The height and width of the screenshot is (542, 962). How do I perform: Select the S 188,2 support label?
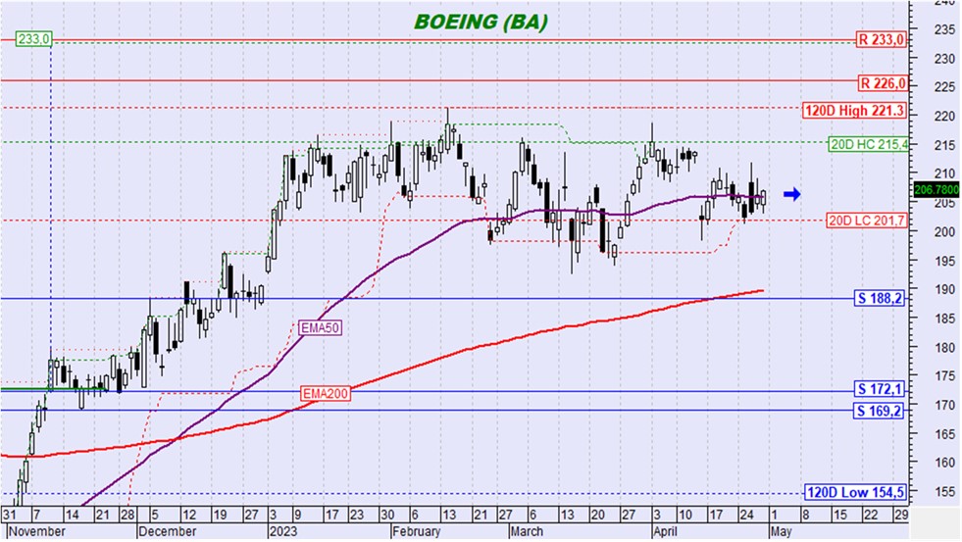pos(880,299)
